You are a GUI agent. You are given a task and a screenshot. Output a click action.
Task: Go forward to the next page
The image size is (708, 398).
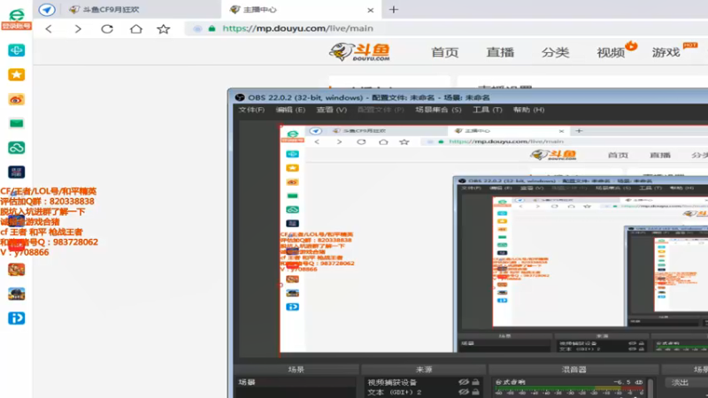click(78, 29)
